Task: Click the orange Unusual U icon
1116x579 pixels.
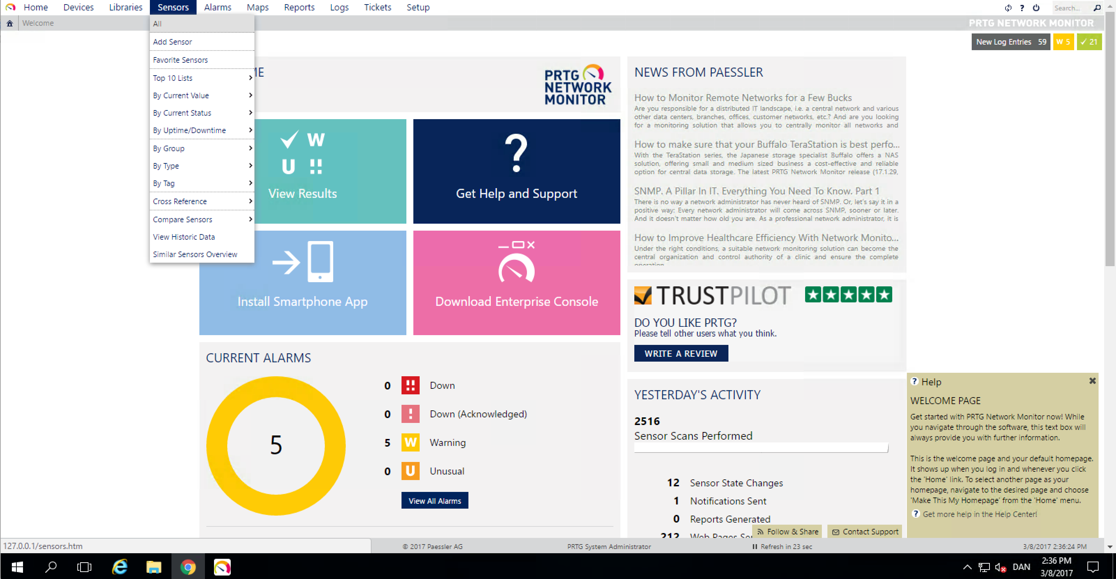Action: 410,471
